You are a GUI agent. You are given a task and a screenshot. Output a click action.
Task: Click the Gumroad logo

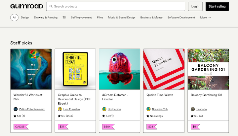(27, 6)
